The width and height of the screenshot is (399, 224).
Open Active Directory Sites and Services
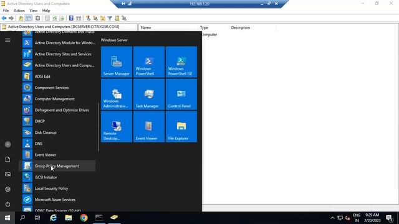pyautogui.click(x=57, y=54)
